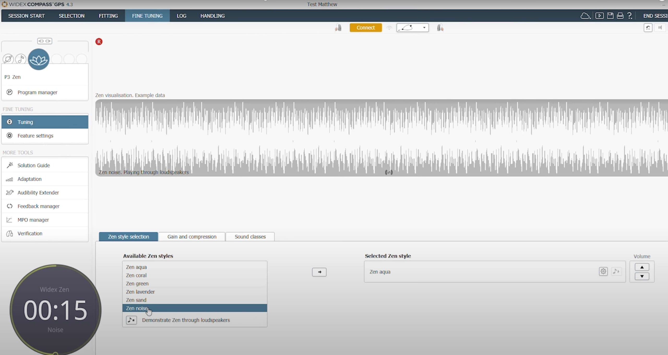Open the cloud menu in top toolbar
668x355 pixels.
[x=585, y=16]
